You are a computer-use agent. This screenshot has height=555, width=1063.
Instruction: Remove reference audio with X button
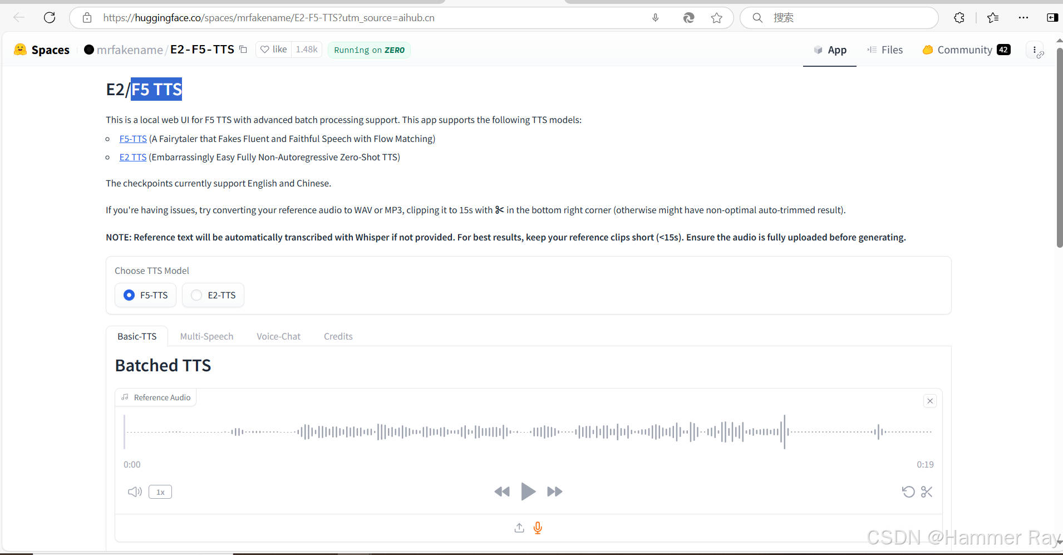click(930, 401)
